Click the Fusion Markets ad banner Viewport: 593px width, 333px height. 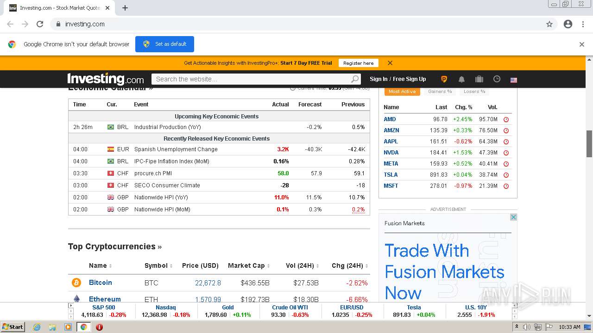[x=448, y=259]
